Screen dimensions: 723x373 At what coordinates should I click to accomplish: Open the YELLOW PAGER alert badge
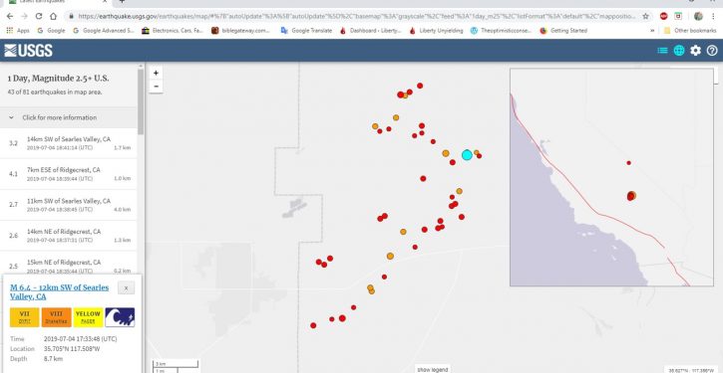click(88, 317)
